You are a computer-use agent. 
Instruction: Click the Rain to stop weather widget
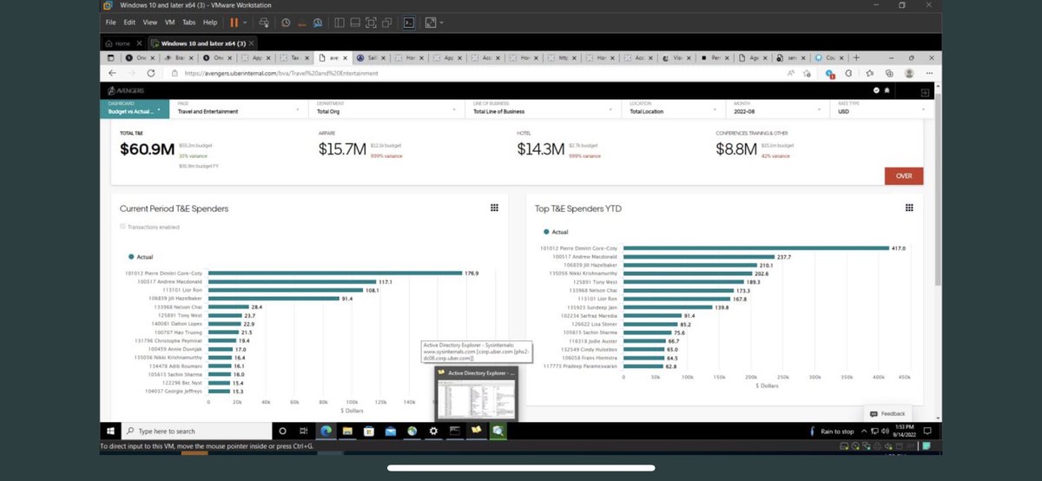(x=831, y=431)
